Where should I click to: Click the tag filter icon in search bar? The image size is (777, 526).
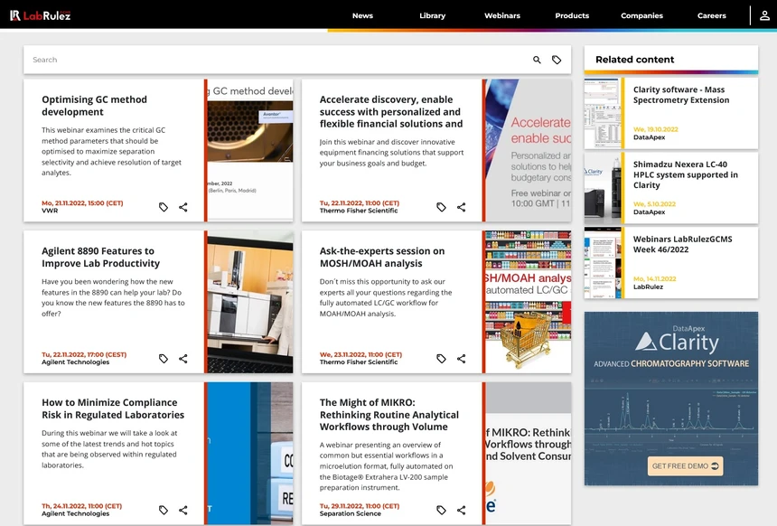(x=557, y=60)
